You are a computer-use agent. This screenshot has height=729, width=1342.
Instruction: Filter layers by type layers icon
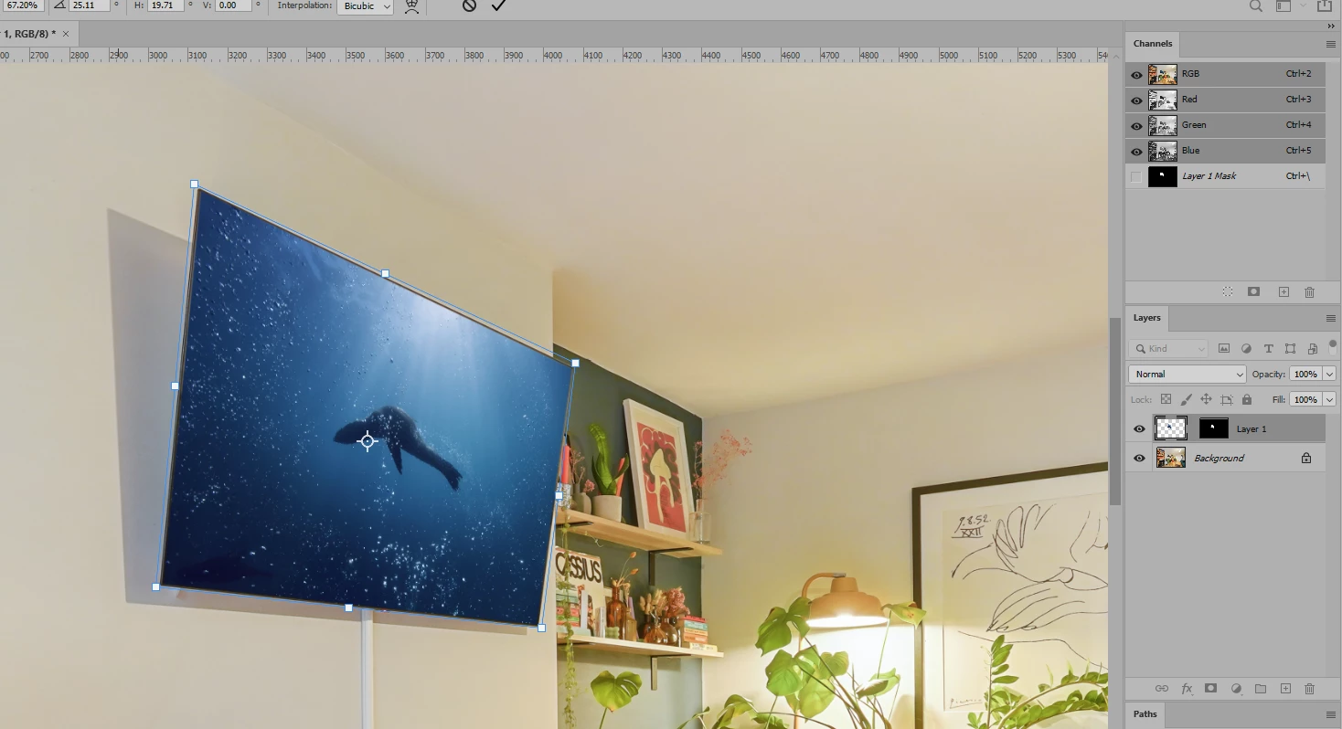(x=1268, y=349)
